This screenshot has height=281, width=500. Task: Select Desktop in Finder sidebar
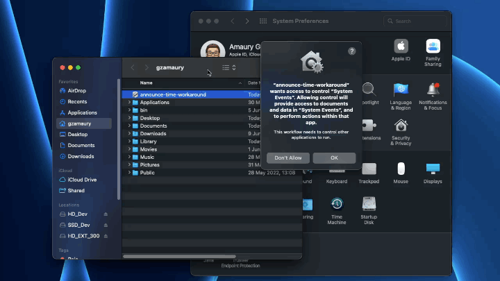(x=84, y=135)
